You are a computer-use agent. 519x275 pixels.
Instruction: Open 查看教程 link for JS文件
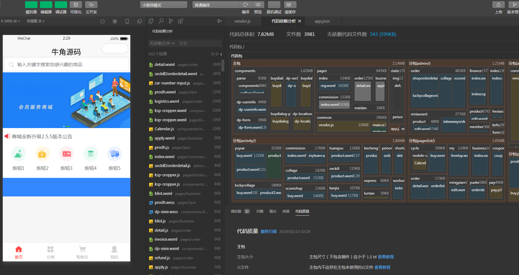click(x=383, y=268)
